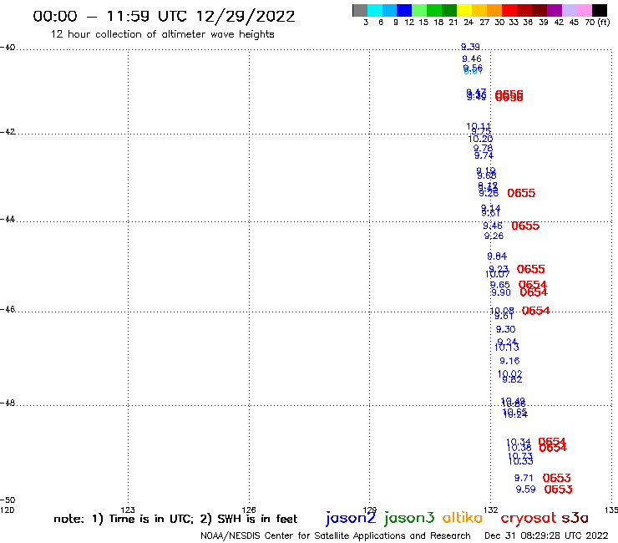Click the wave height value 9.16
The width and height of the screenshot is (618, 543).
click(x=509, y=361)
